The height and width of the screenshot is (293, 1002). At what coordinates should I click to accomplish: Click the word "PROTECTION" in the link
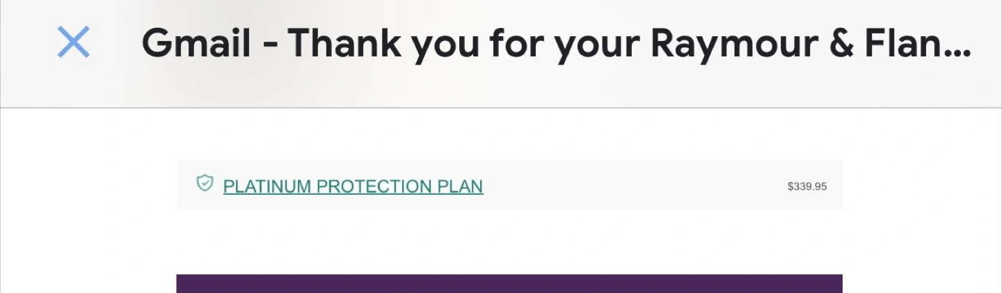tap(374, 187)
